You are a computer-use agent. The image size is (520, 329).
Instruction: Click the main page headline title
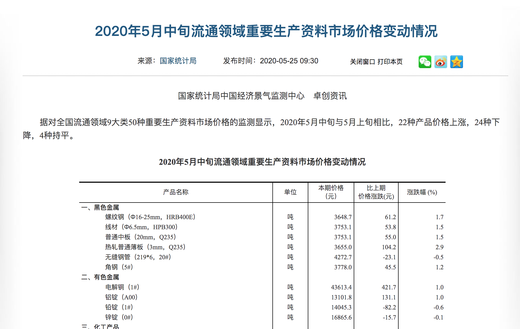pos(266,31)
